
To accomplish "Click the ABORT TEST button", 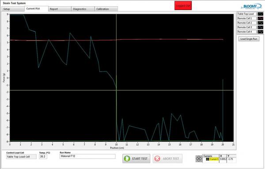I will point(167,158).
